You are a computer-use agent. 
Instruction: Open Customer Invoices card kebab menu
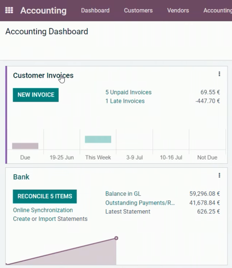pyautogui.click(x=219, y=74)
